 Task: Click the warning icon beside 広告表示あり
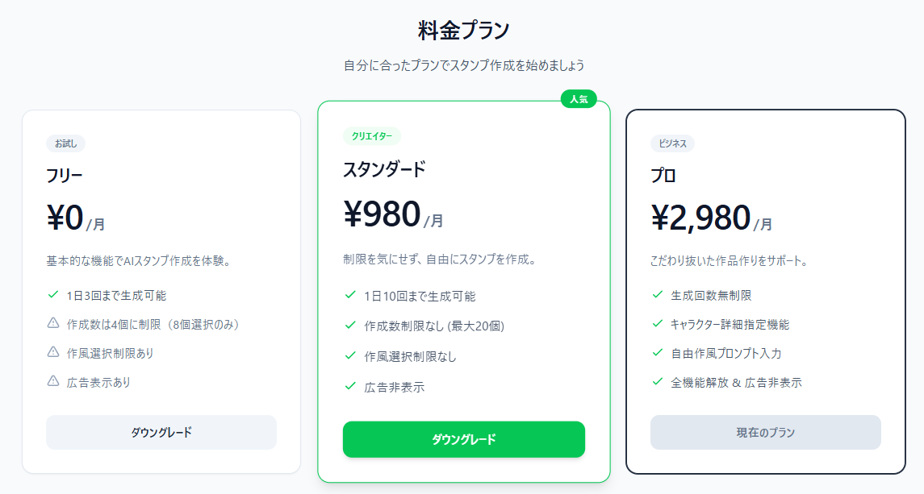53,381
